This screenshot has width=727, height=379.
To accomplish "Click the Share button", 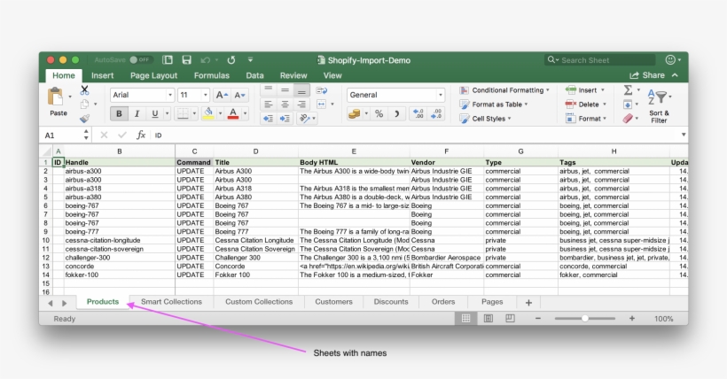I will [x=647, y=75].
